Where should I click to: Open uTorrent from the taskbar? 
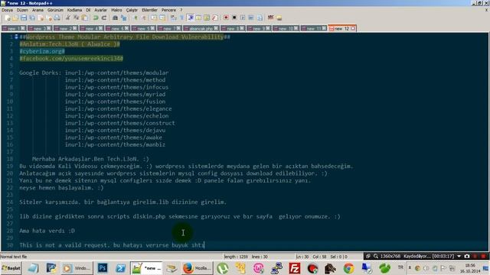click(223, 268)
